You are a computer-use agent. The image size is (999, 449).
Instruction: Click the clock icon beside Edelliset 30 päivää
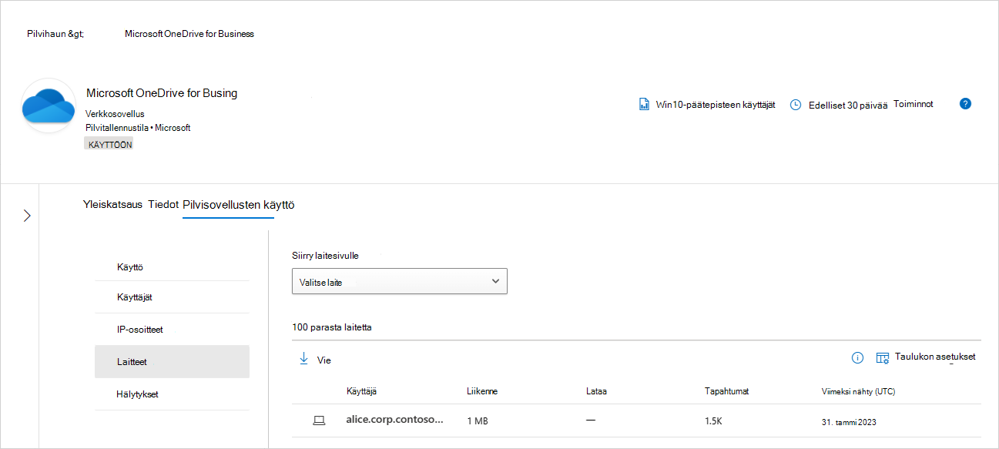(796, 105)
